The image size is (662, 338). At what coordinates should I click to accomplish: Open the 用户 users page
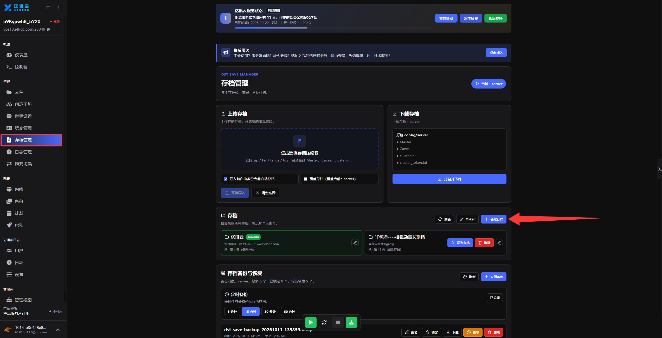point(31,251)
